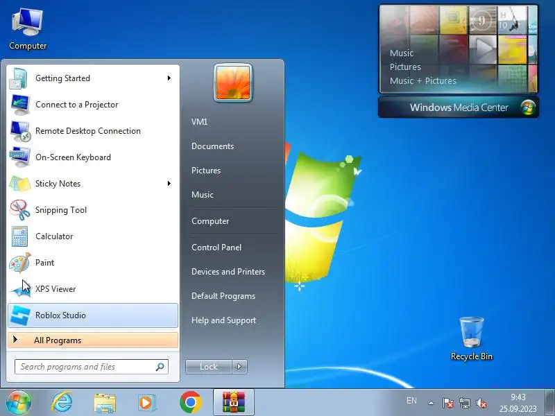Select Computer in Start menu right pane
This screenshot has height=416, width=555.
click(210, 221)
